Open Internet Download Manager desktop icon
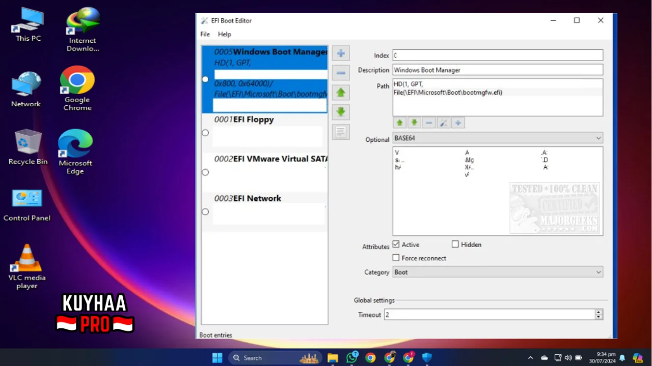The height and width of the screenshot is (366, 652). pos(83,29)
